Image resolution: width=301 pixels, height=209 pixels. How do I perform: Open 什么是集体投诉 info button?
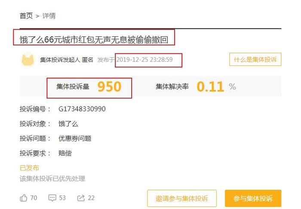coord(255,59)
